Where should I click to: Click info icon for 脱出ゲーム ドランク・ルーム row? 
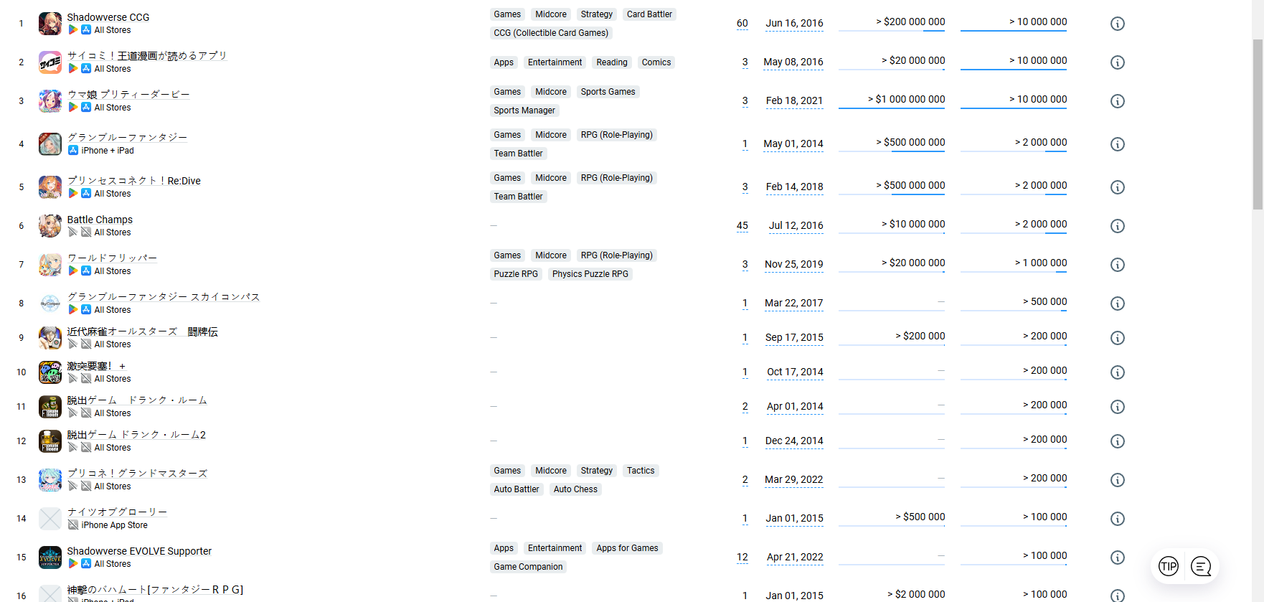pos(1117,407)
